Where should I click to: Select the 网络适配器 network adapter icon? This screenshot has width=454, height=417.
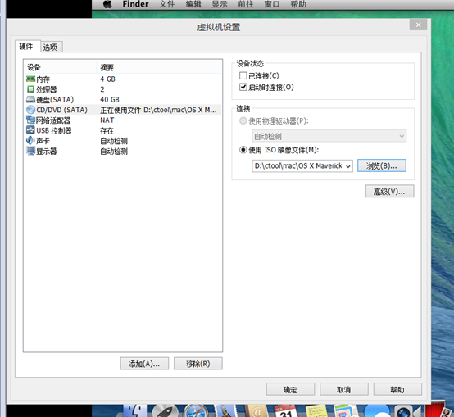tap(30, 120)
